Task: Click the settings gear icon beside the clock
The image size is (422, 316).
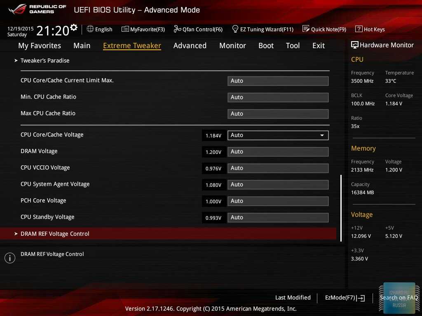Action: click(74, 28)
